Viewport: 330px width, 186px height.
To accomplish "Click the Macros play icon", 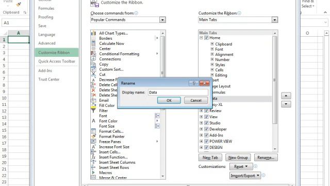I will (x=93, y=173).
